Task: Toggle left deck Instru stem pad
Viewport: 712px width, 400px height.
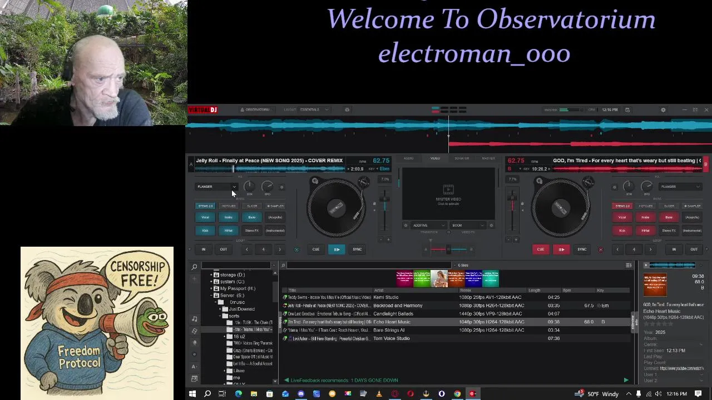Action: (229, 217)
